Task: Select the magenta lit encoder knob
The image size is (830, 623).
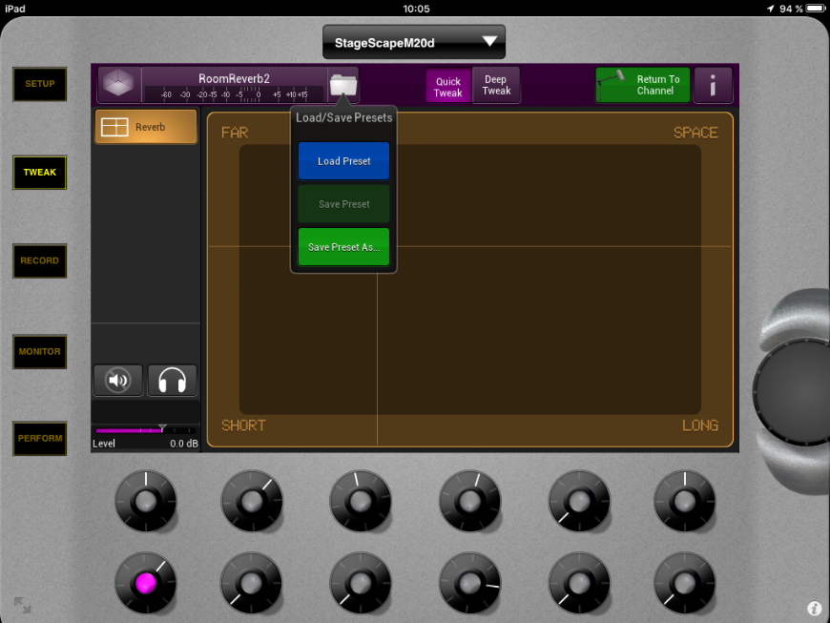Action: click(x=145, y=582)
